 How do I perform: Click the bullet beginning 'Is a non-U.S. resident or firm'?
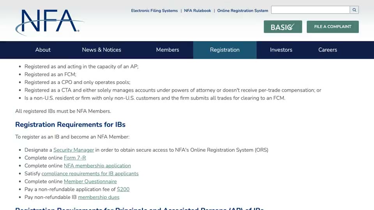pos(155,98)
